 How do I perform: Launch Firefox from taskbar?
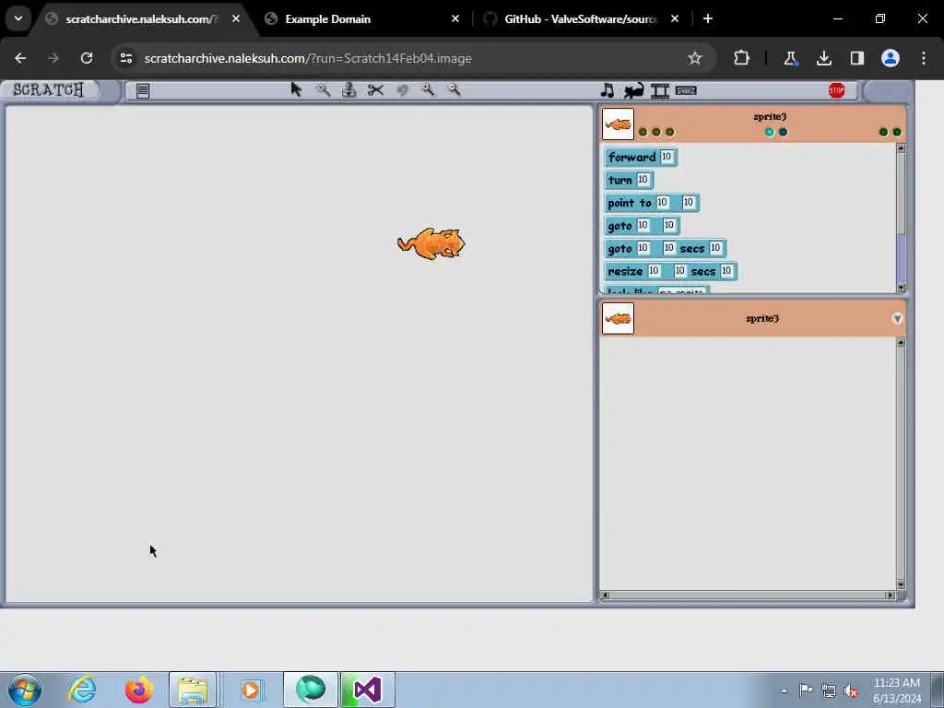click(138, 690)
